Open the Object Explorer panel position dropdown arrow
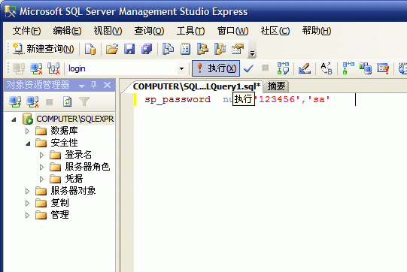Image resolution: width=407 pixels, height=272 pixels. point(81,86)
